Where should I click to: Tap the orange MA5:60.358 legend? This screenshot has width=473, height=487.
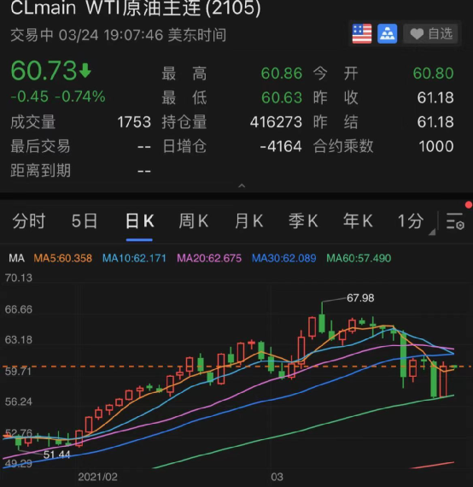click(x=62, y=258)
